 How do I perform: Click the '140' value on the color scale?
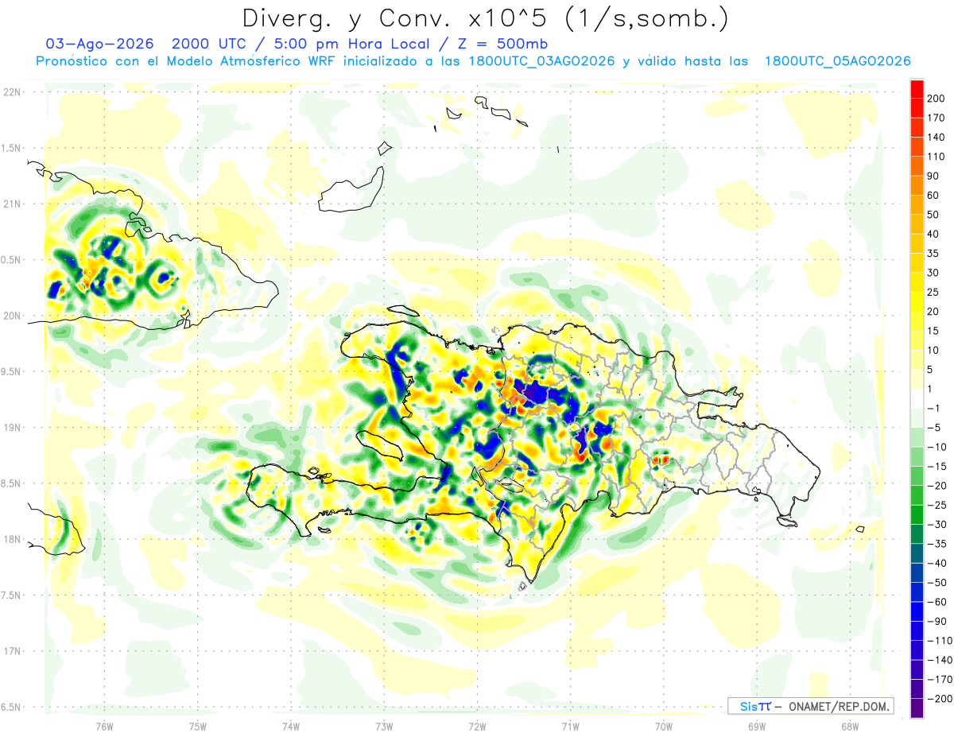point(936,137)
